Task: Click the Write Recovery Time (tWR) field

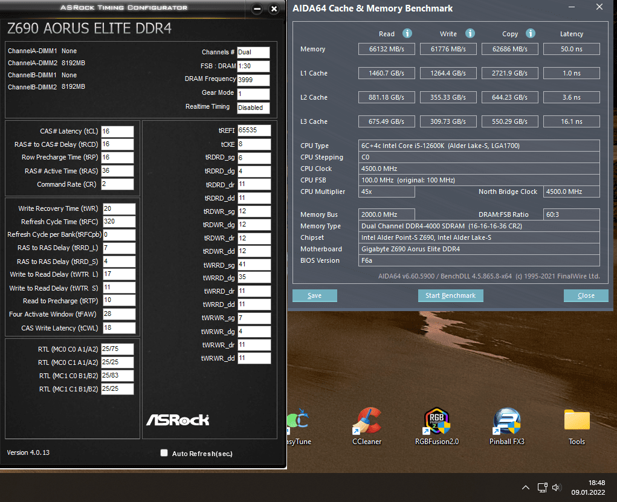Action: 119,209
